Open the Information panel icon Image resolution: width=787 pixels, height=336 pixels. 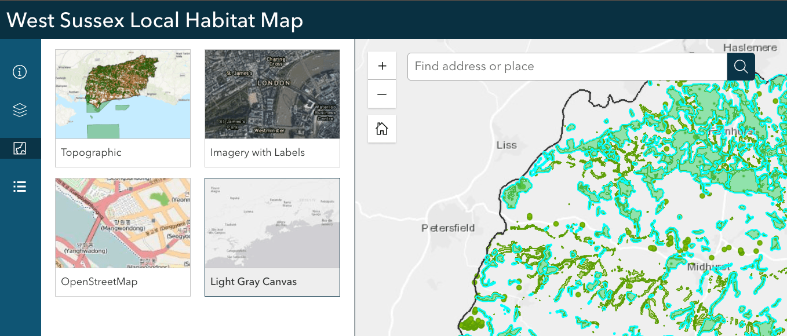(x=20, y=72)
